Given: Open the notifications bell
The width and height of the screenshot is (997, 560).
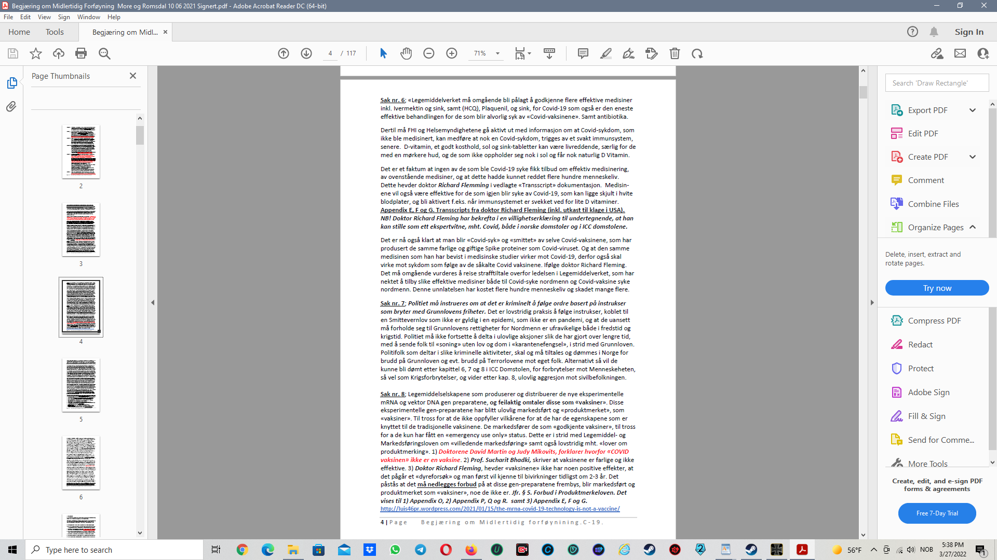Looking at the screenshot, I should point(934,32).
